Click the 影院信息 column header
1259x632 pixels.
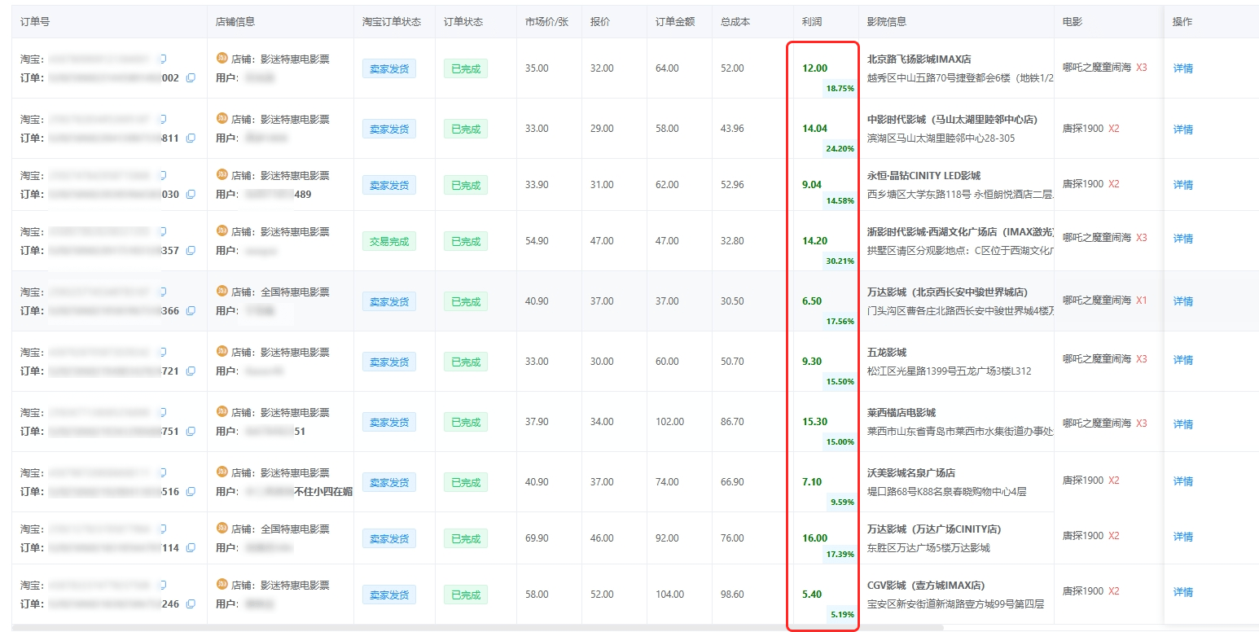coord(887,21)
